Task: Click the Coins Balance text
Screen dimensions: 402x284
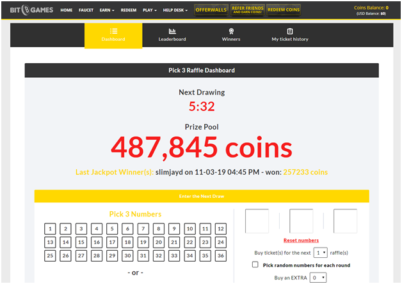Action: 371,8
